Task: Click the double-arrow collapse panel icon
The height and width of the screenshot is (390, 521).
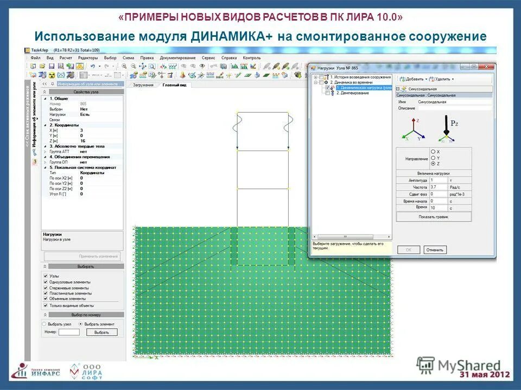Action: 45,84
